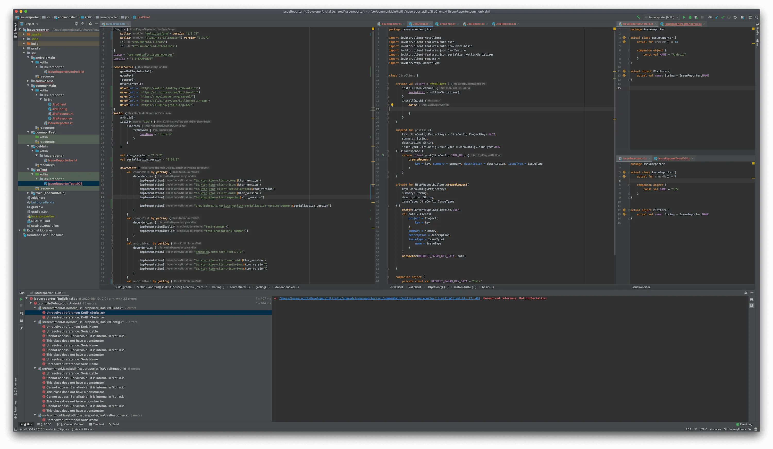Open the Terminal tab in bottom bar

pyautogui.click(x=97, y=425)
